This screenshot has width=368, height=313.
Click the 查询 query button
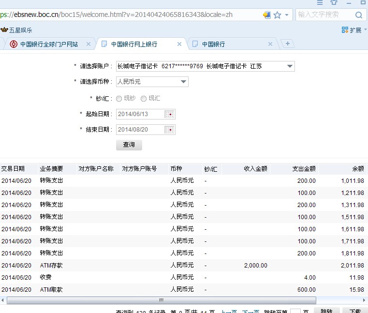129,145
